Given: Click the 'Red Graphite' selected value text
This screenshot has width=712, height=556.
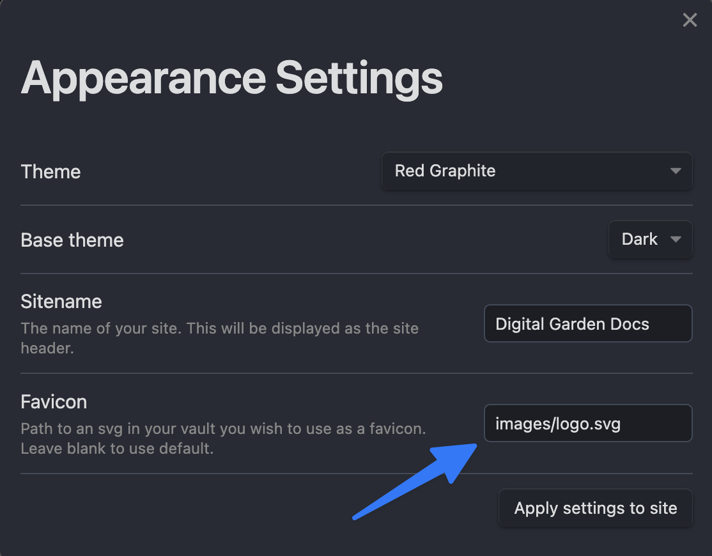Looking at the screenshot, I should pyautogui.click(x=445, y=171).
